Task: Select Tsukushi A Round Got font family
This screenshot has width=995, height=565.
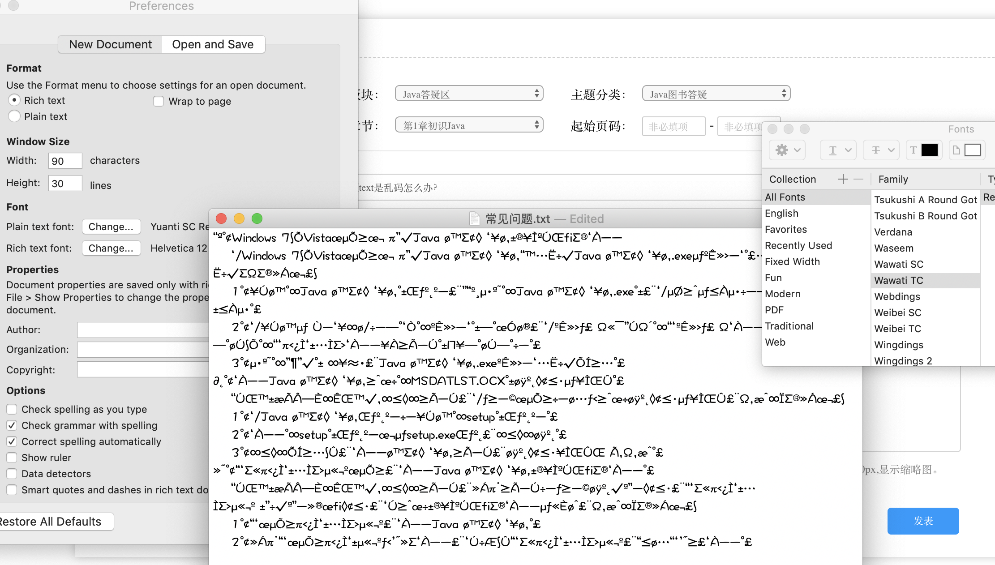Action: [x=925, y=200]
